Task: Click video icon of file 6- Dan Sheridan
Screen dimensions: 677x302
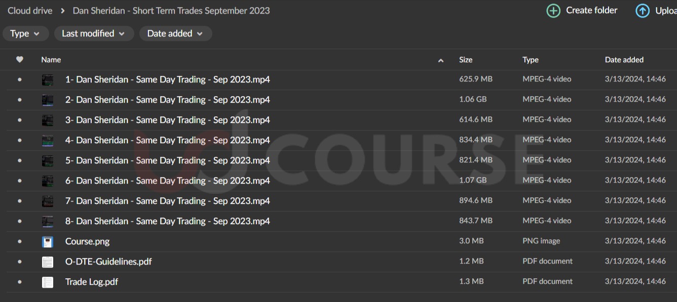Action: click(48, 181)
